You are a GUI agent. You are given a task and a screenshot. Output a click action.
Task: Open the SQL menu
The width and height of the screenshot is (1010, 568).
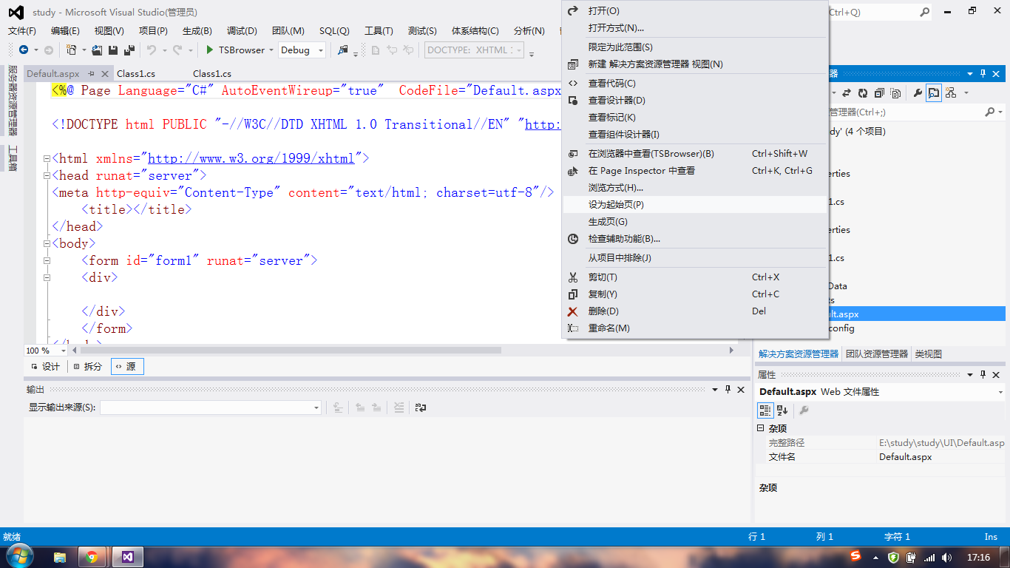pyautogui.click(x=334, y=30)
